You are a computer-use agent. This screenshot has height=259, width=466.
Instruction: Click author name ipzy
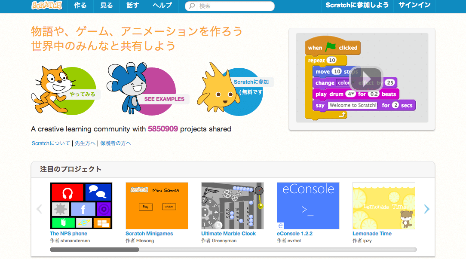pyautogui.click(x=367, y=241)
